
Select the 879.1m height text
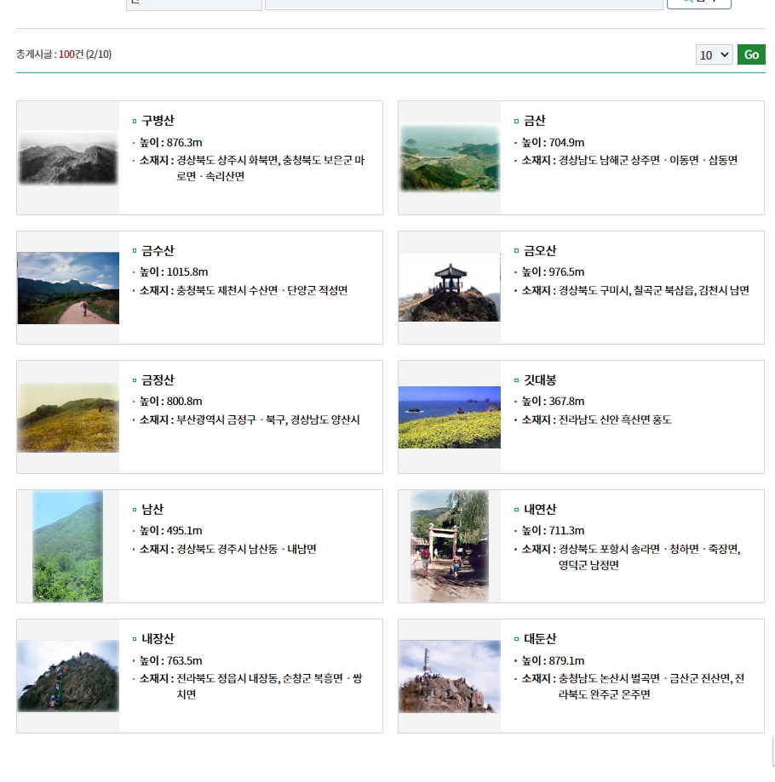(x=566, y=661)
